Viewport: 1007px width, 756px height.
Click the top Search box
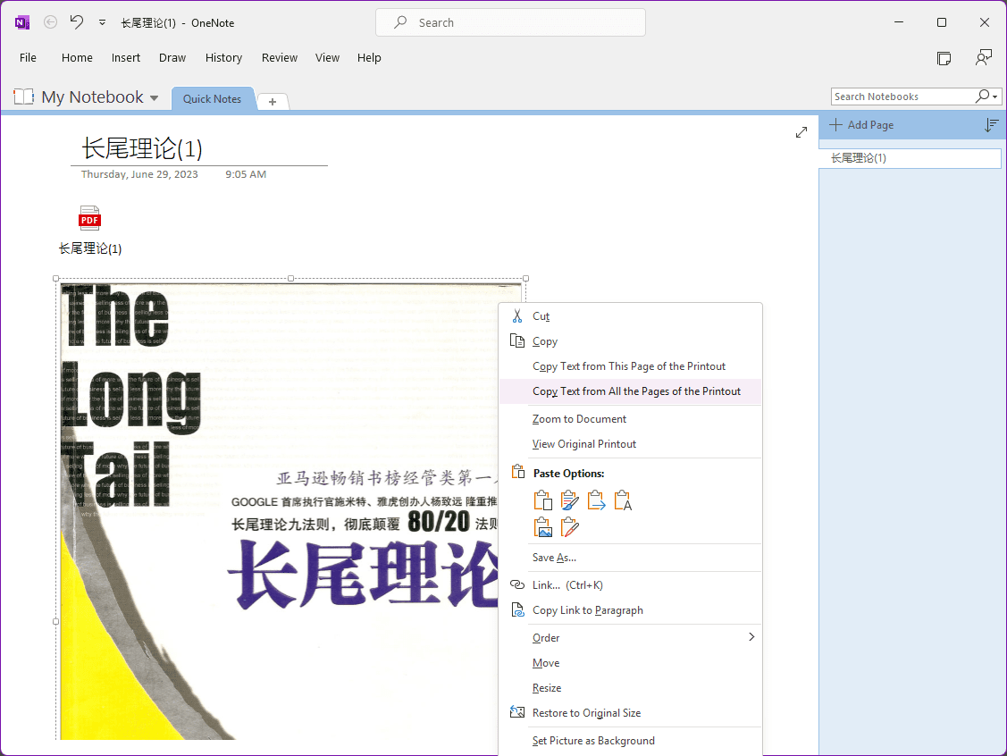click(510, 22)
